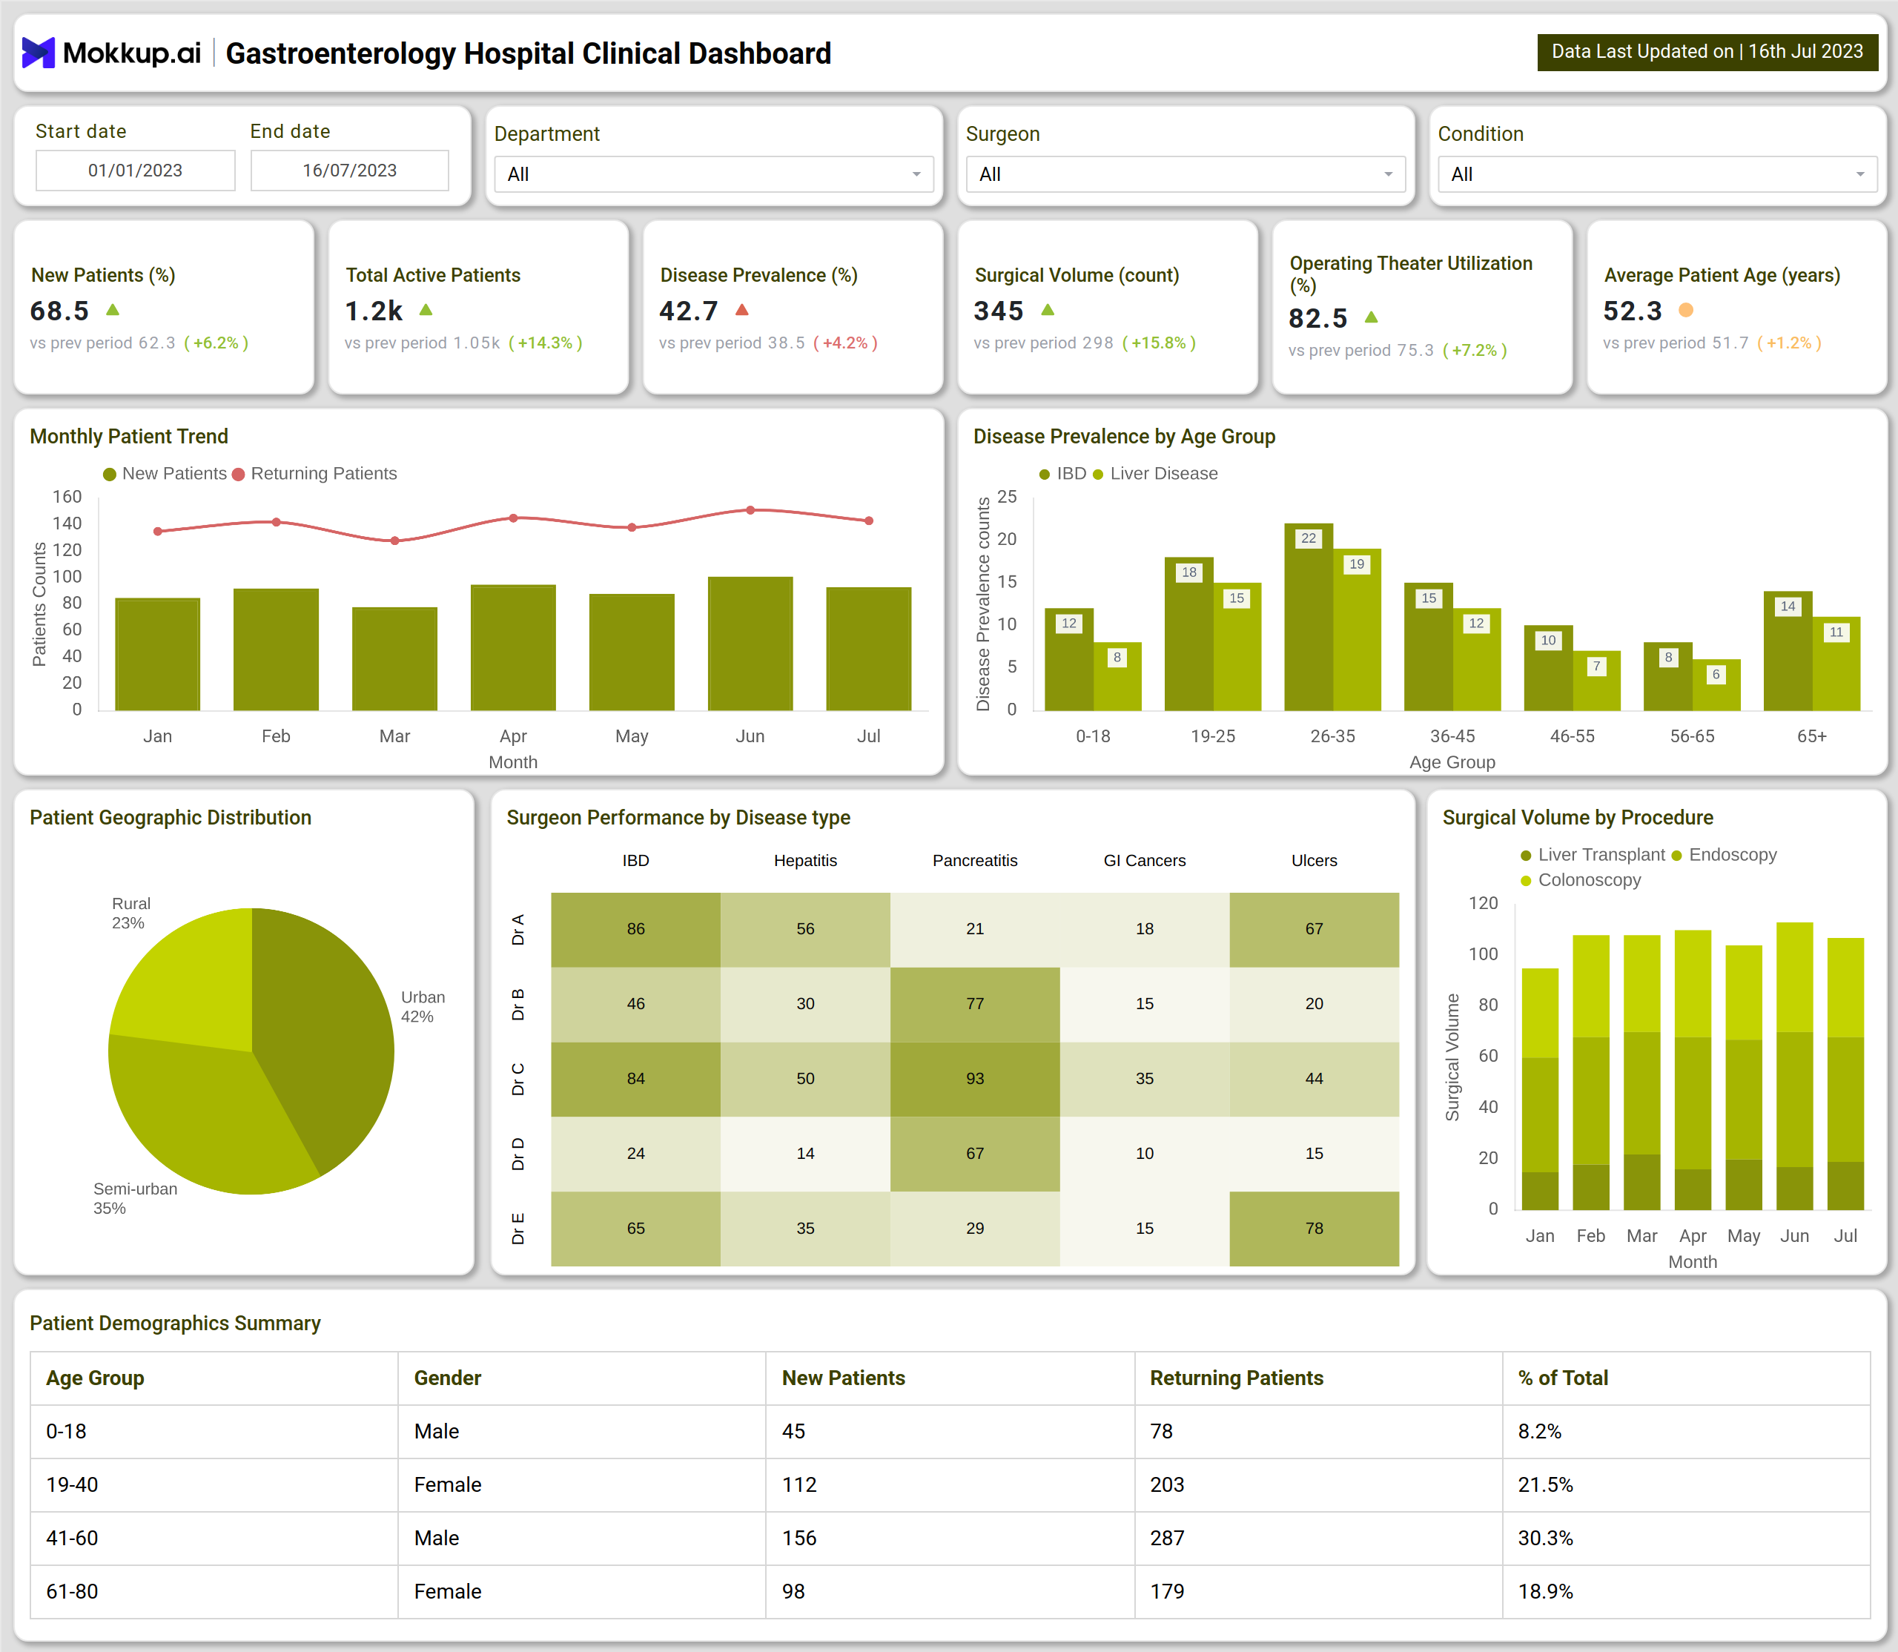Toggle the Endoscopy legend entry
Image resolution: width=1898 pixels, height=1652 pixels.
point(1724,855)
